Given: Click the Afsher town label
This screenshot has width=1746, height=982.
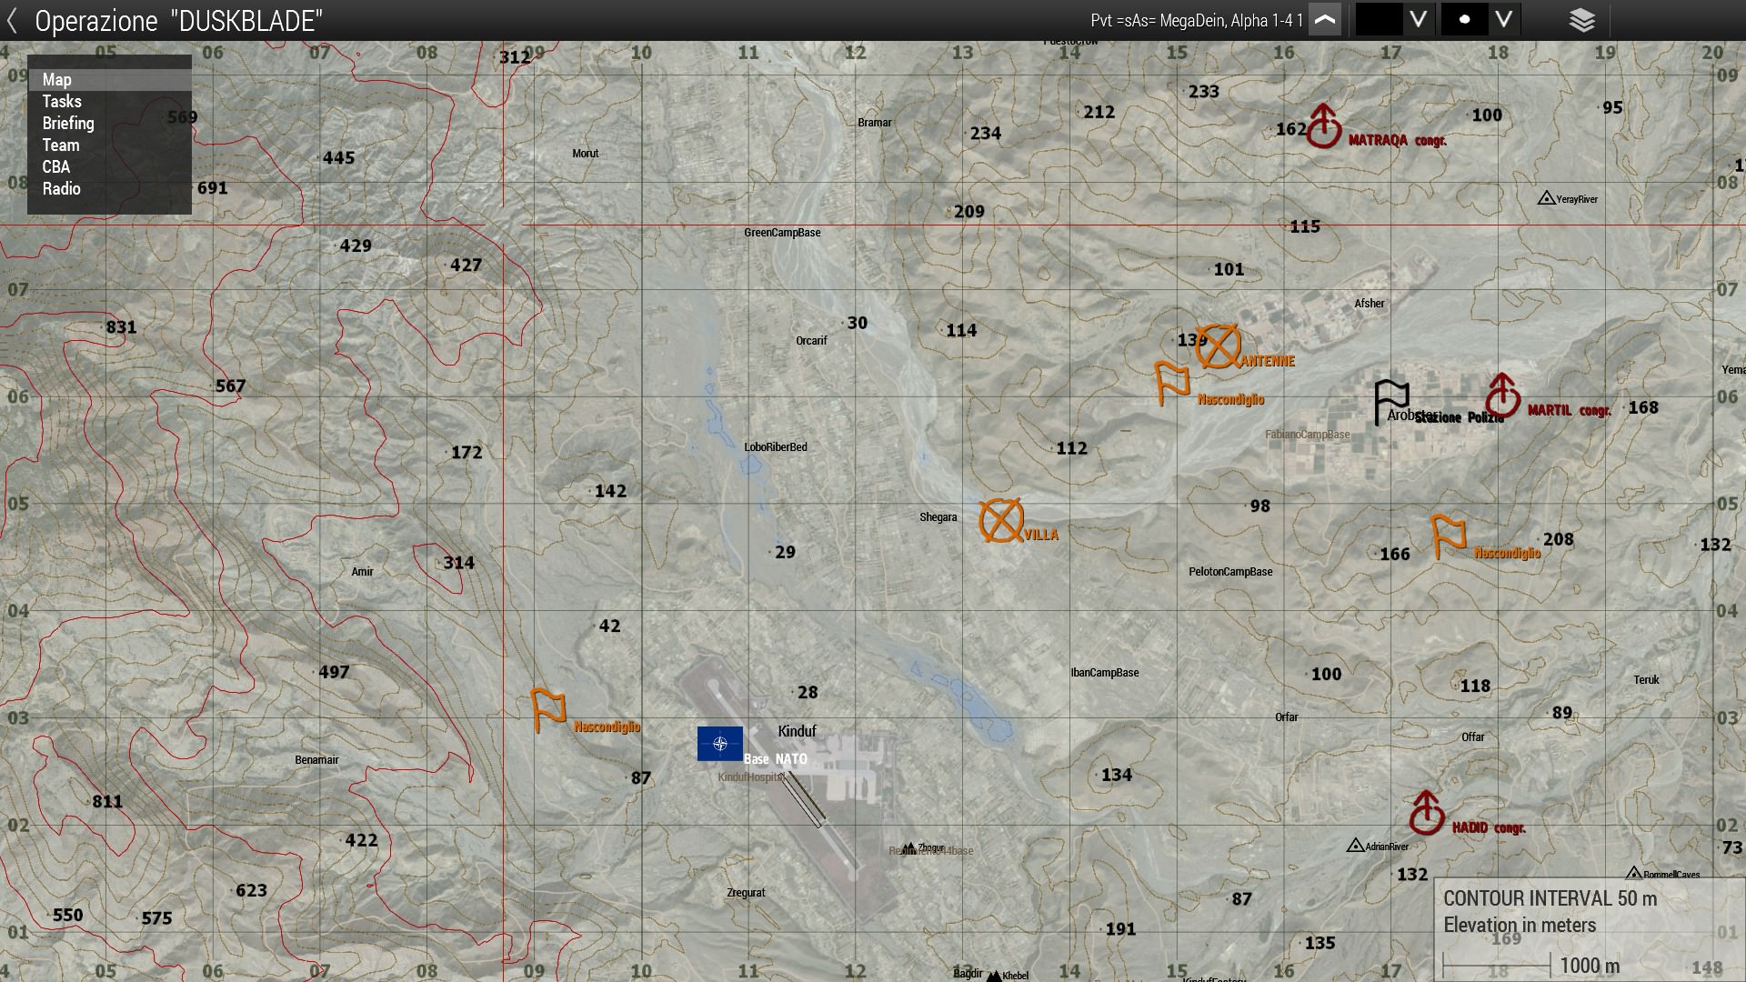Looking at the screenshot, I should point(1370,304).
